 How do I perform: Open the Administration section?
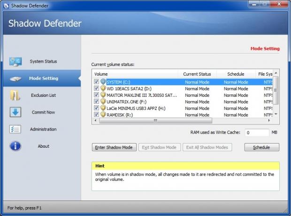[x=42, y=129]
